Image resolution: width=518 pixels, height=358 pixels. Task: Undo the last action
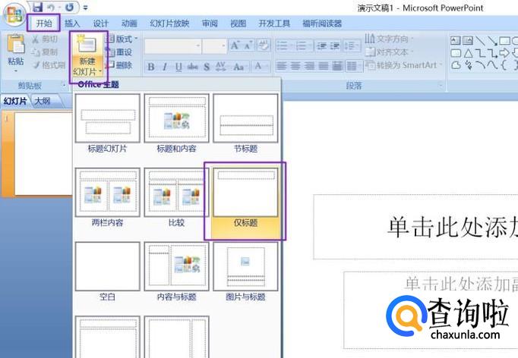click(51, 7)
